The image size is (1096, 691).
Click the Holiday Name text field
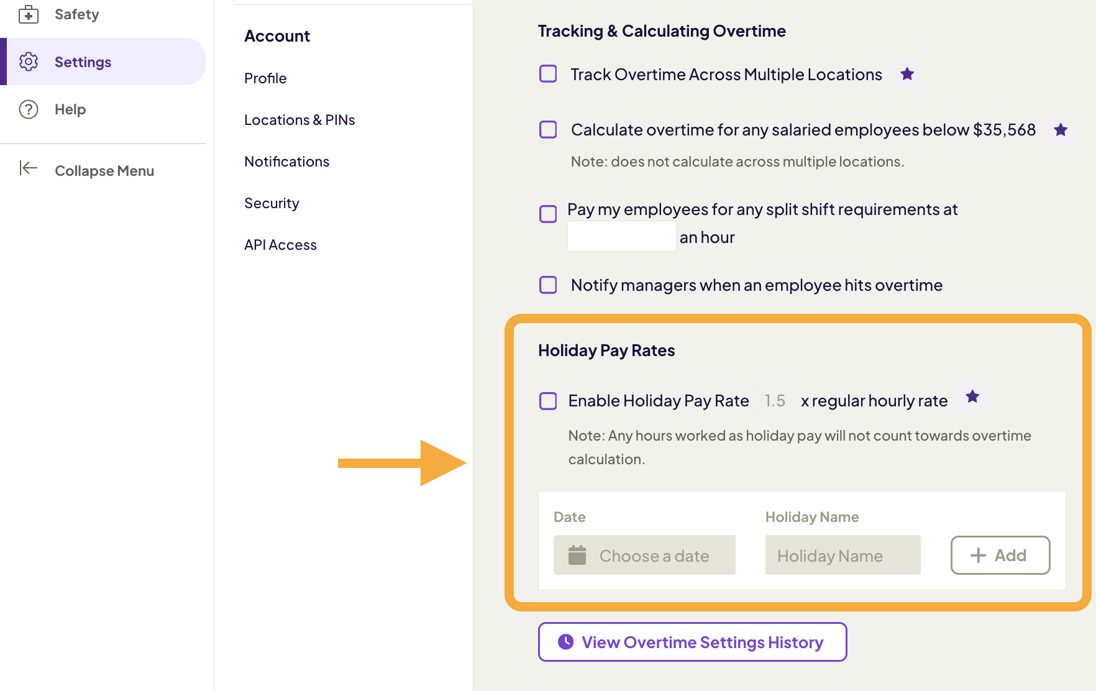(843, 556)
